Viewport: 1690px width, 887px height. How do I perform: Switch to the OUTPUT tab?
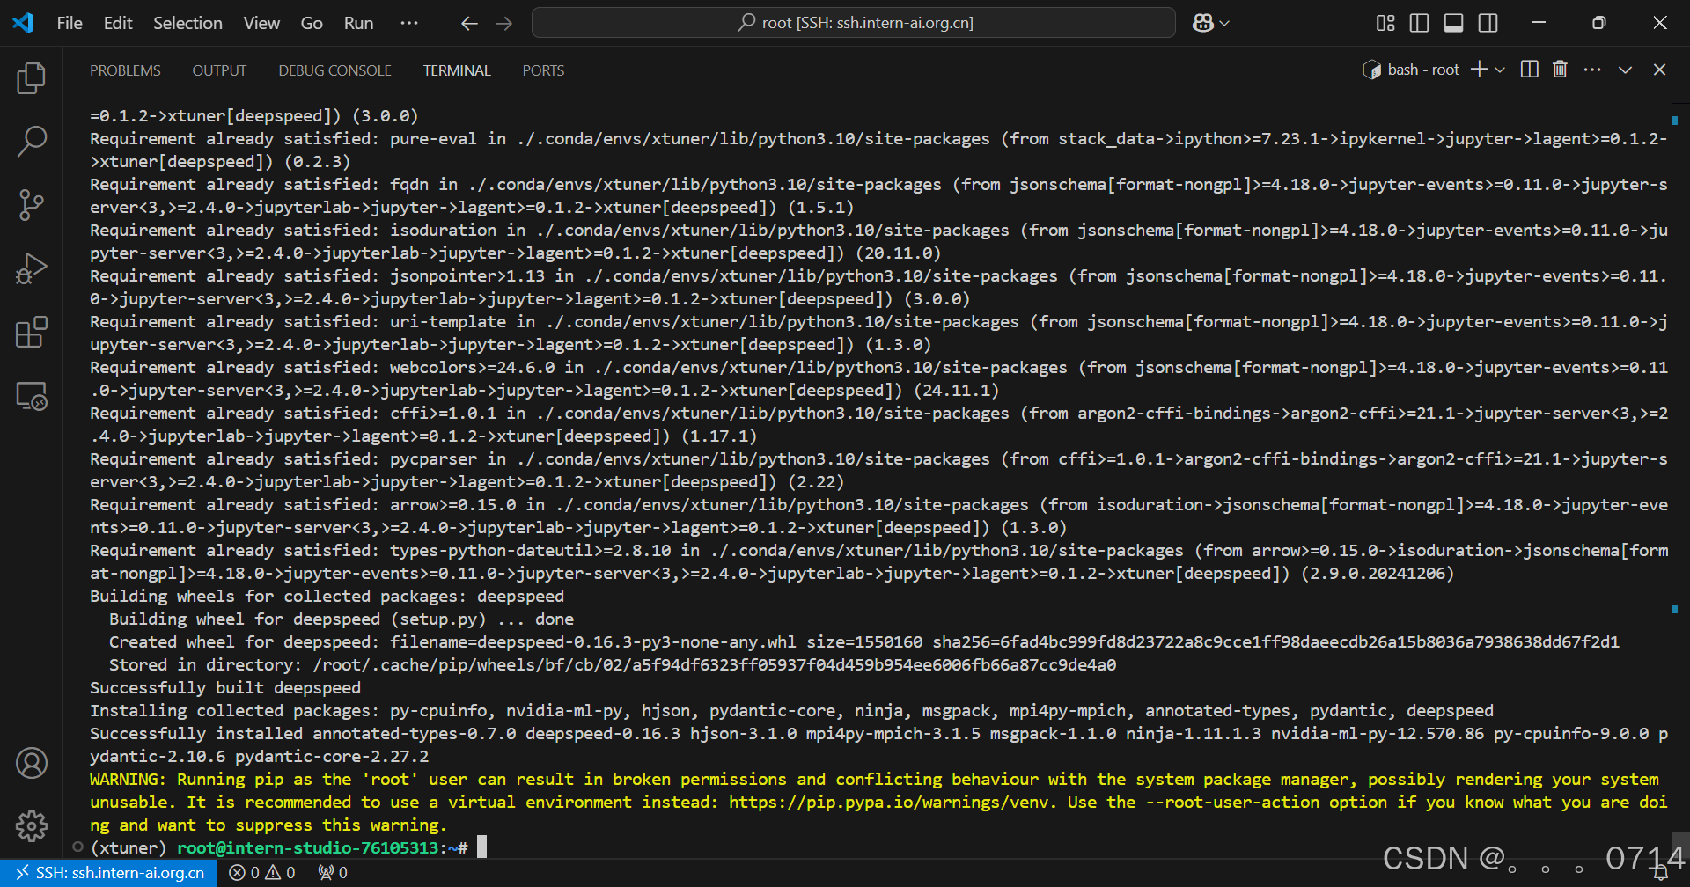coord(219,70)
